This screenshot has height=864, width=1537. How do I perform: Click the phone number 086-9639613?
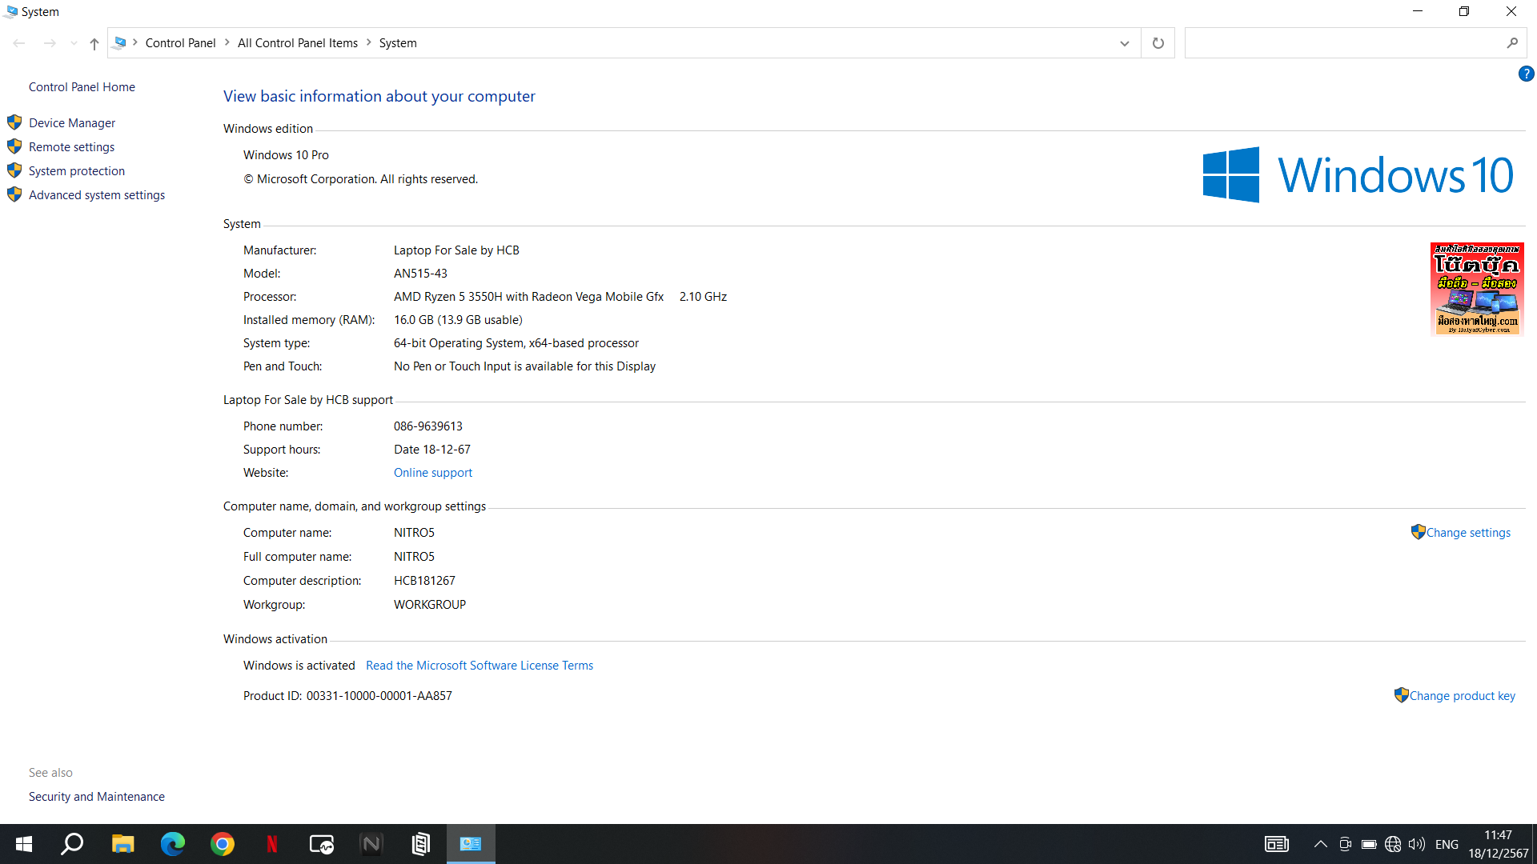pyautogui.click(x=427, y=426)
